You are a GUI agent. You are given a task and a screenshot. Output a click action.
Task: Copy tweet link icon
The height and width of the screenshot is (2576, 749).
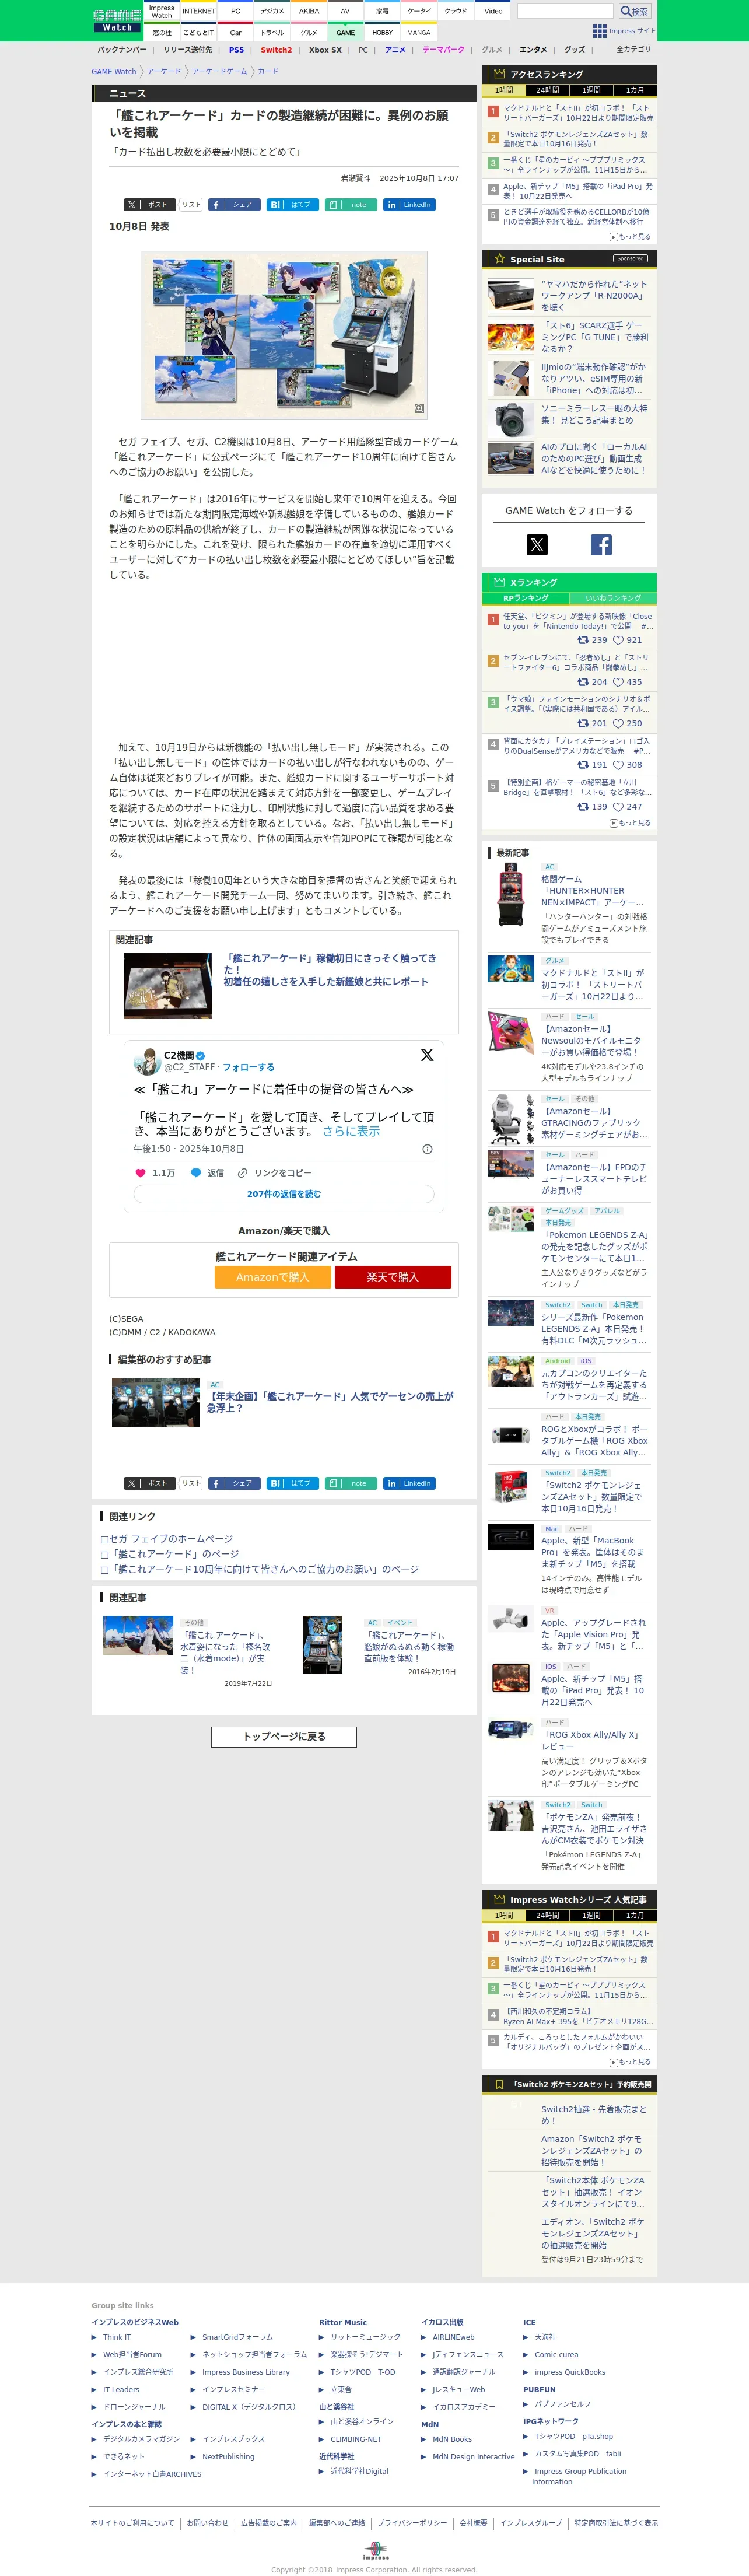(242, 1173)
